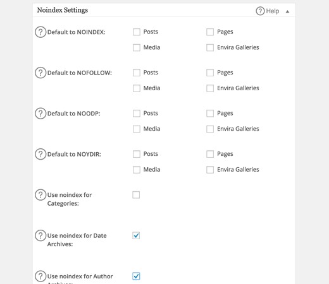
Task: Disable noindex for Author Archives
Action: point(136,276)
